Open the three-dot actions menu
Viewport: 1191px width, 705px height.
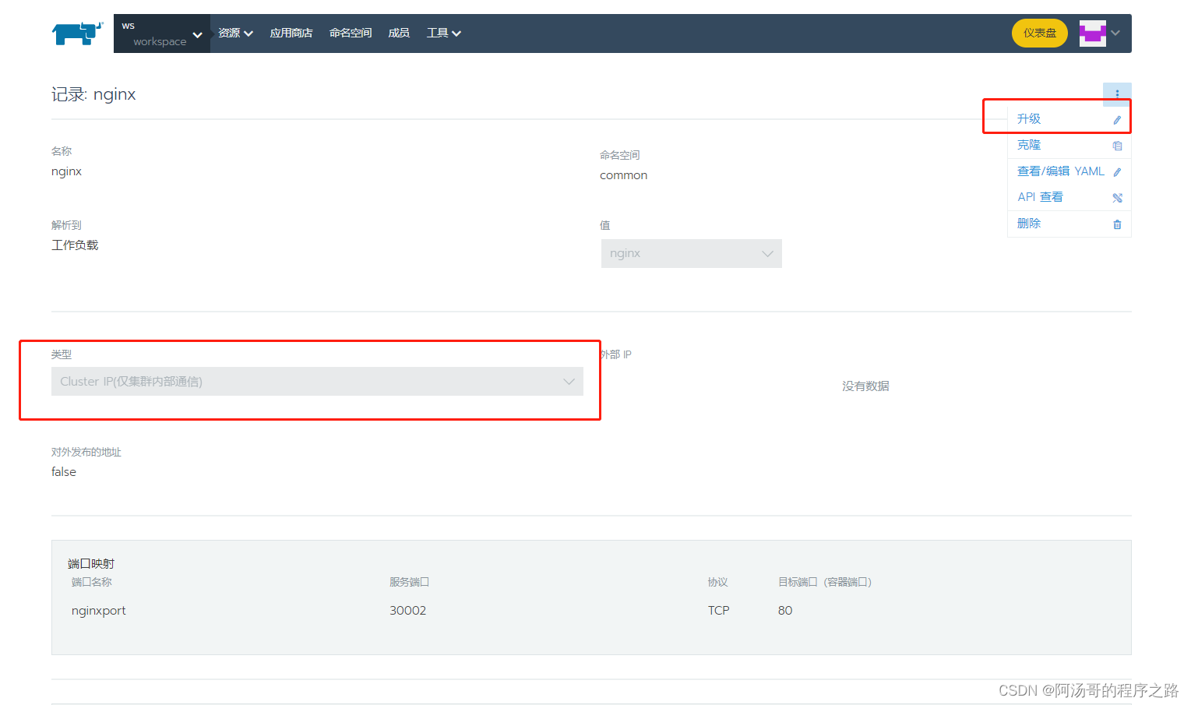1117,93
